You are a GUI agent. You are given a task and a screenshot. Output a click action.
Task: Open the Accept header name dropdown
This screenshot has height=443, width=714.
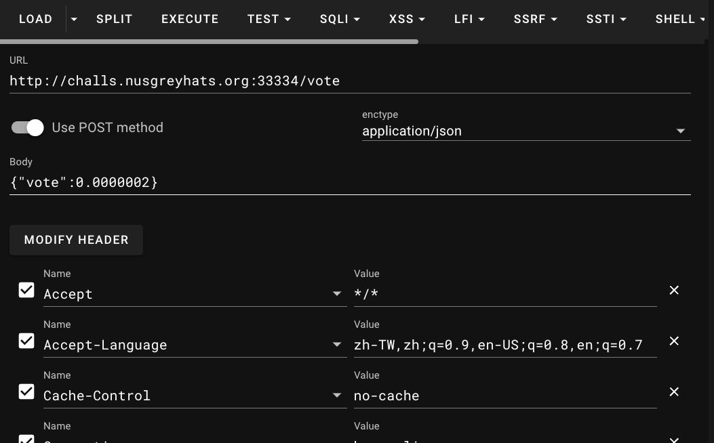[x=337, y=294]
